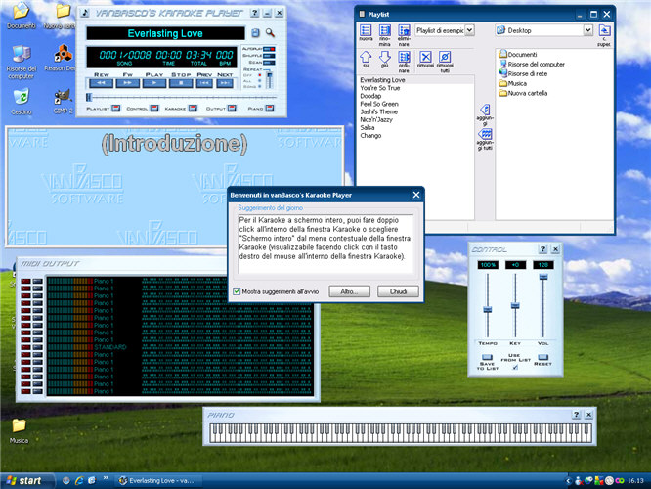Click the 'nuova' new playlist icon
This screenshot has width=651, height=489.
[x=366, y=33]
